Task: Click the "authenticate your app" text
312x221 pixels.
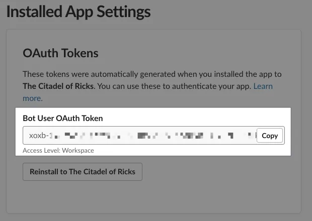Action: pos(211,86)
